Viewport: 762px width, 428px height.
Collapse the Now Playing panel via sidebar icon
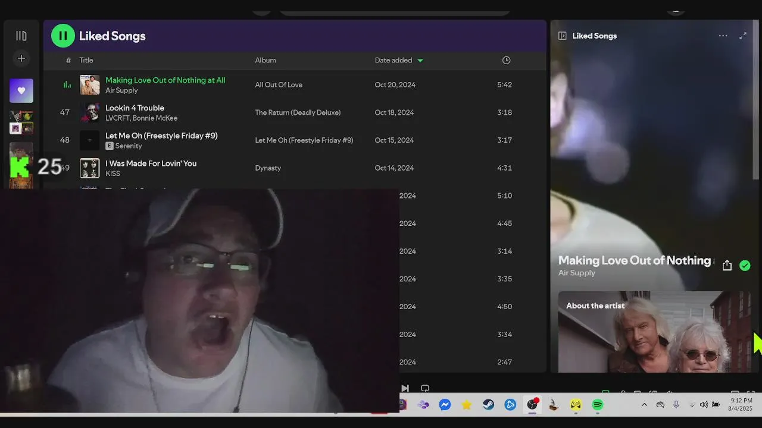click(562, 36)
